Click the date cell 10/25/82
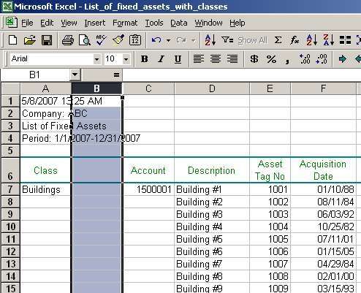 [x=323, y=227]
